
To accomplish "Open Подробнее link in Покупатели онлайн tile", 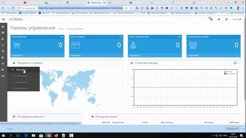I will click(x=193, y=56).
